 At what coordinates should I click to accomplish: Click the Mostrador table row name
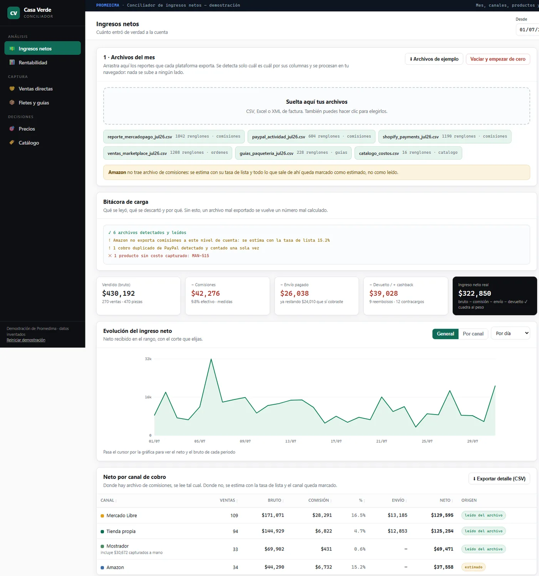[117, 546]
